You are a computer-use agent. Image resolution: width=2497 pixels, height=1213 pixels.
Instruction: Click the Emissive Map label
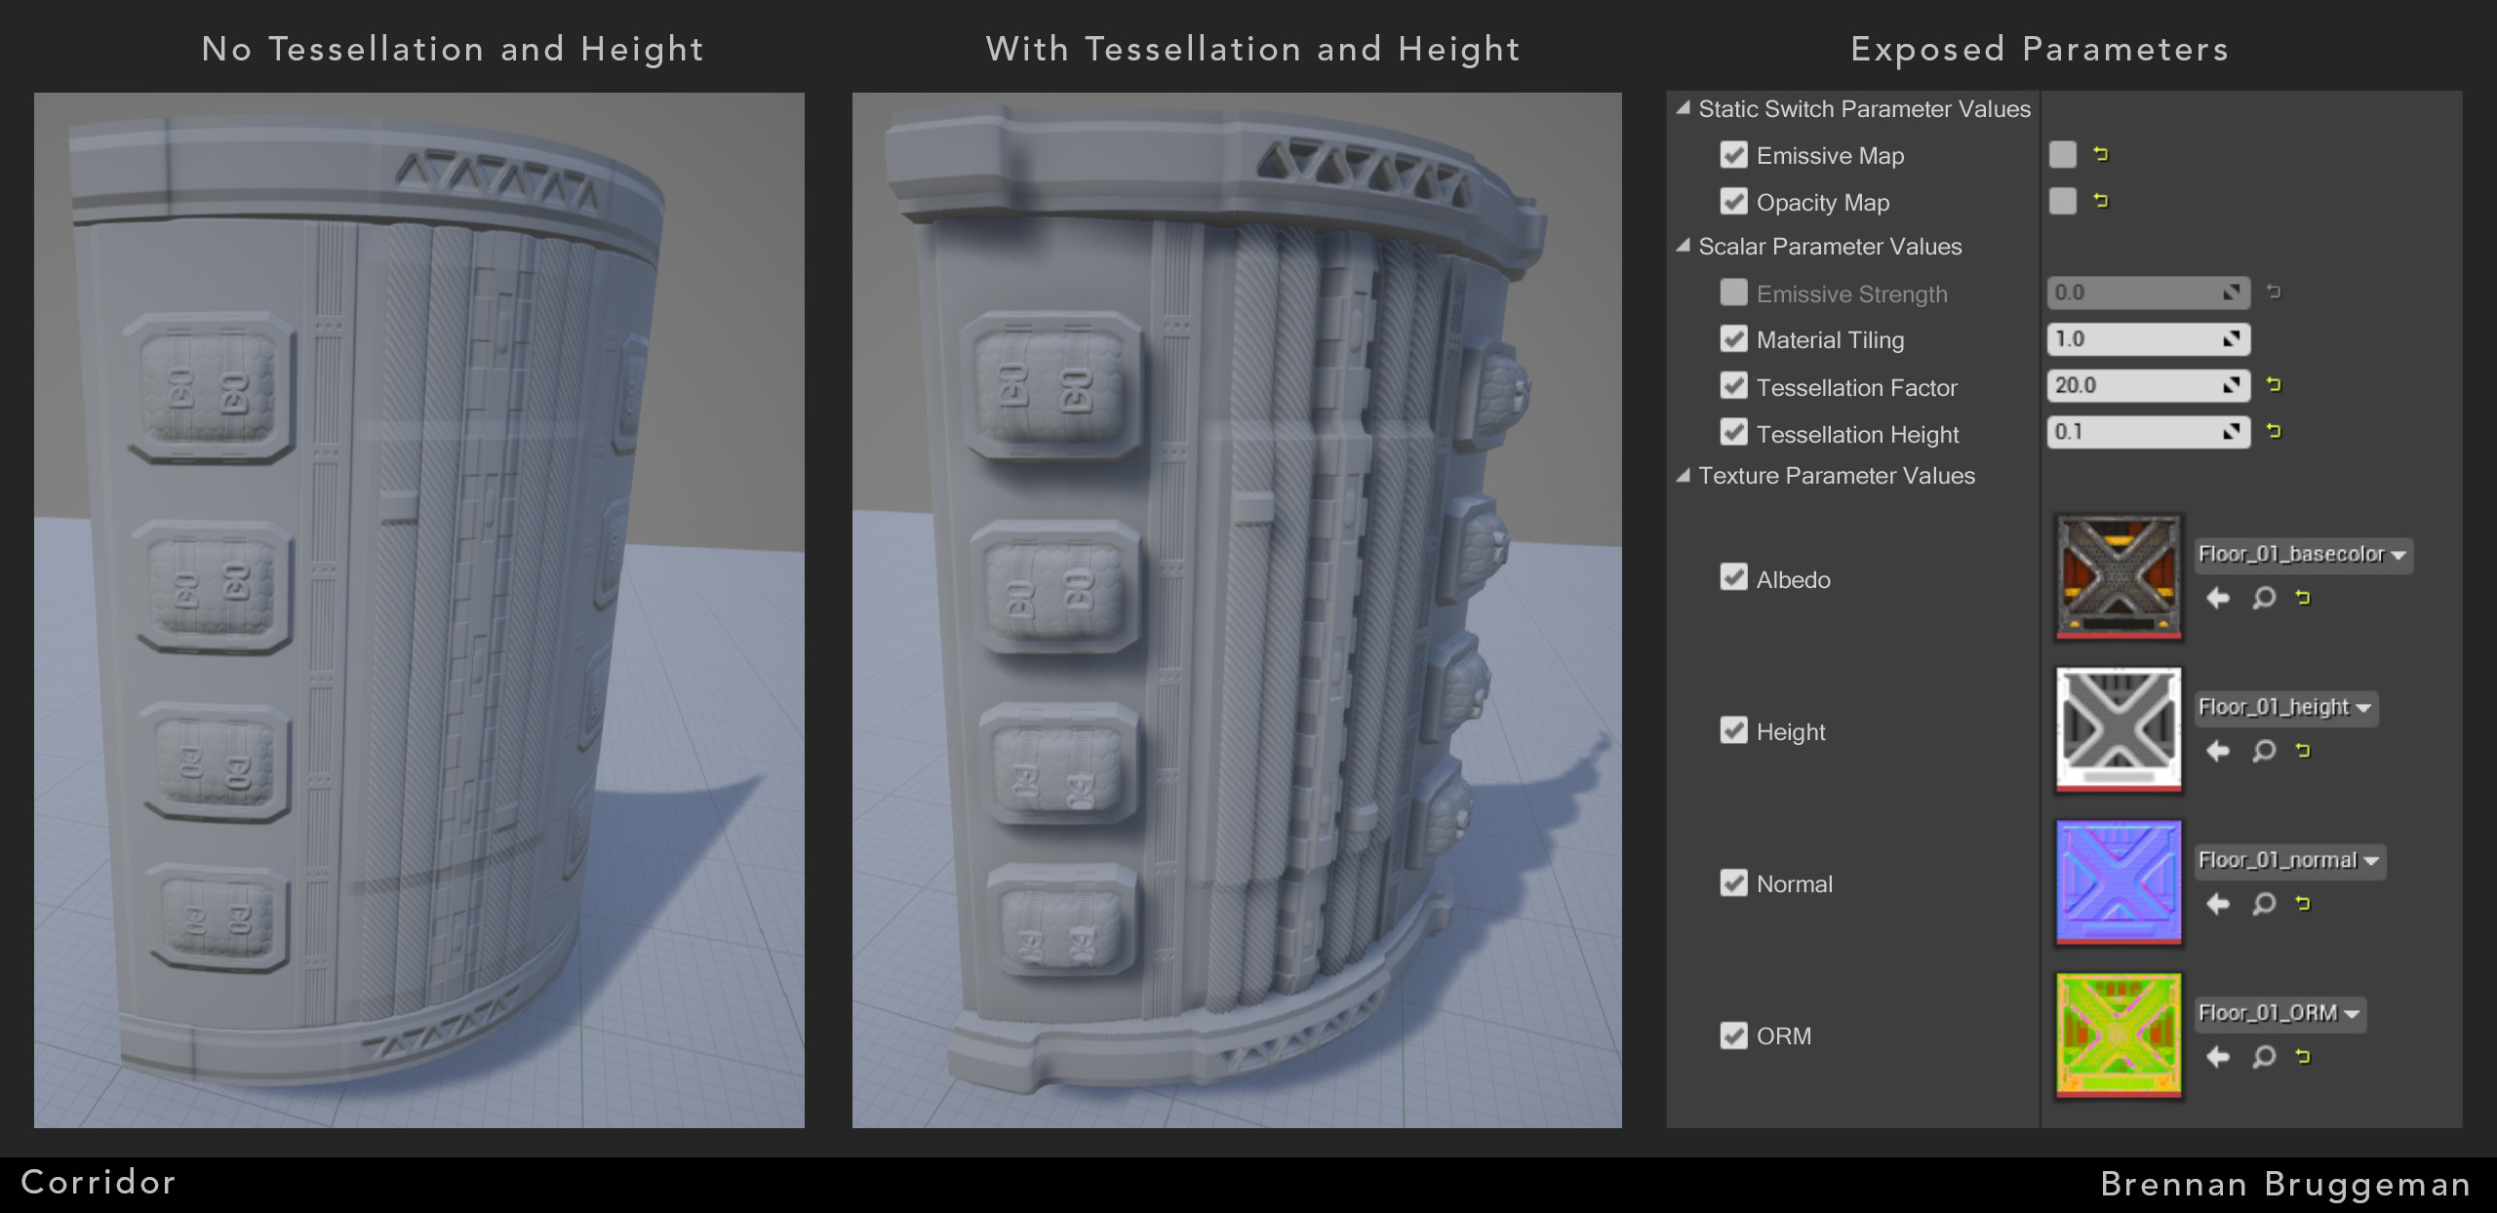pos(1830,156)
